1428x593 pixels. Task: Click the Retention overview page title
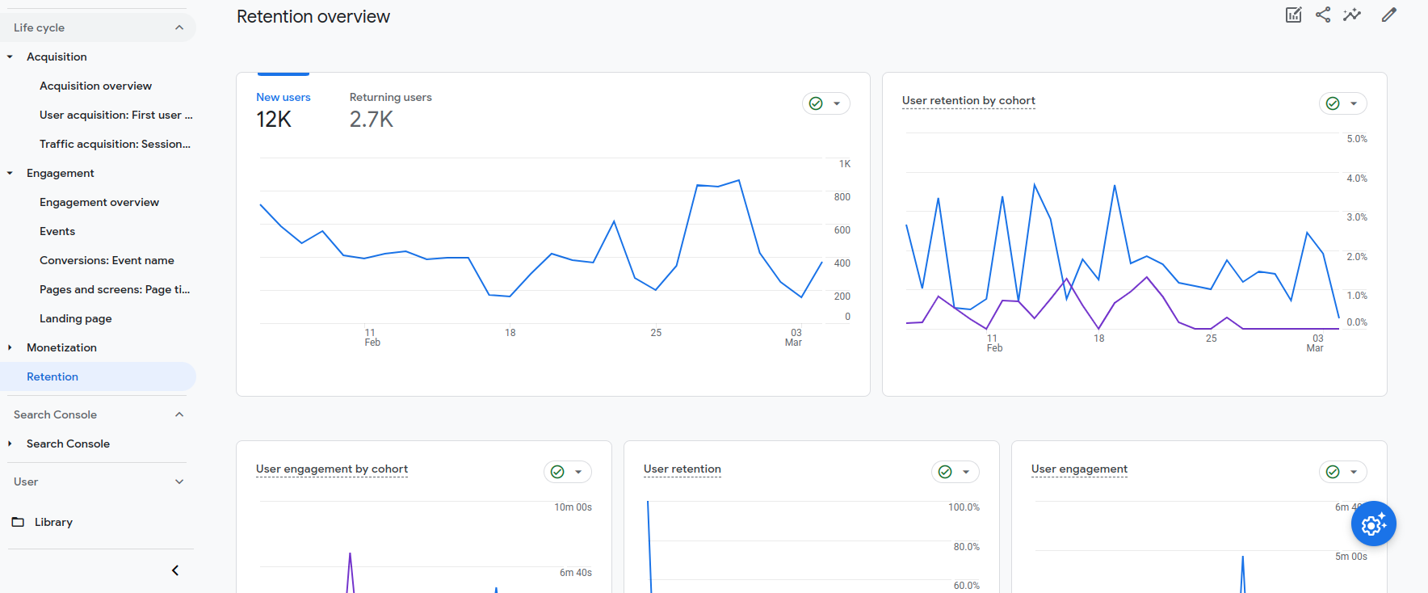click(313, 16)
